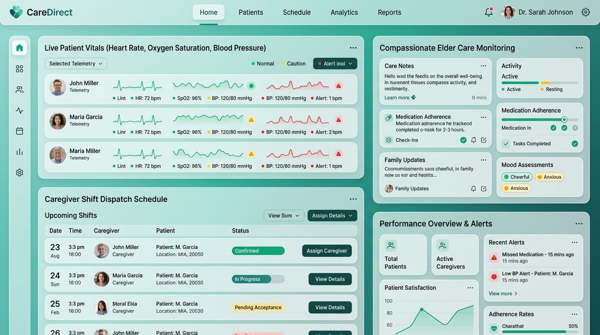Open the settings gear icon in the sidebar
Image resolution: width=600 pixels, height=335 pixels.
pyautogui.click(x=20, y=173)
